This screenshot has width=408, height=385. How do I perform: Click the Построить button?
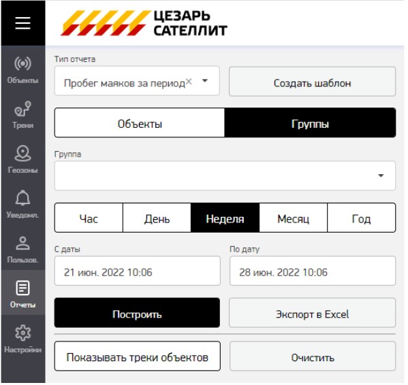pos(138,314)
